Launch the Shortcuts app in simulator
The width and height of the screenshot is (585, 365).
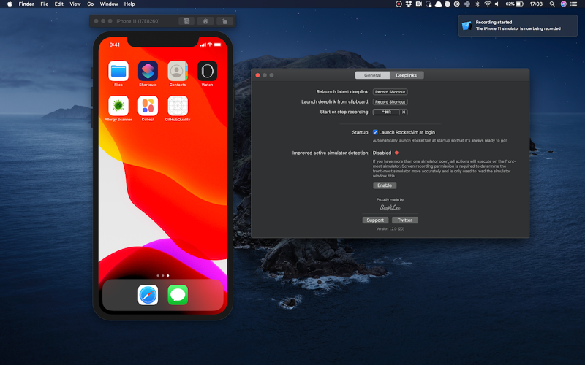click(148, 71)
